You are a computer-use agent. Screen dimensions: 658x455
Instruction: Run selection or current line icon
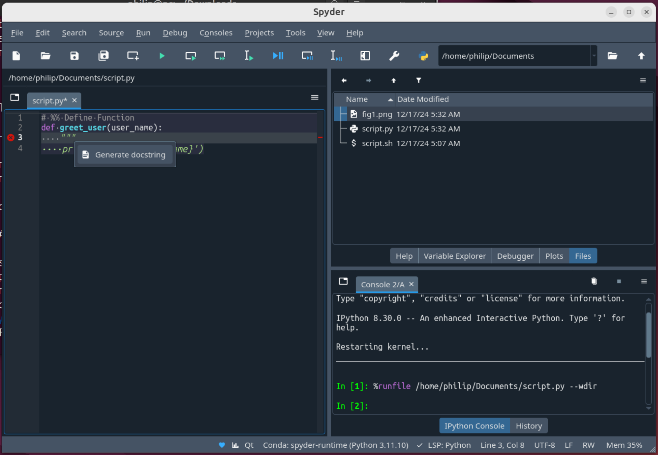coord(249,56)
